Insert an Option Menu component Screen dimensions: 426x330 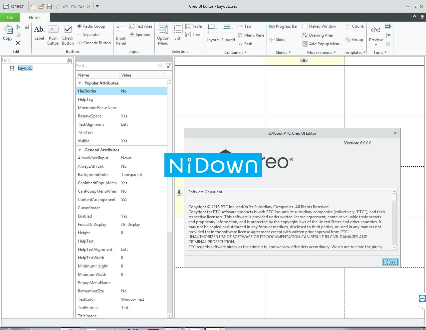point(163,35)
